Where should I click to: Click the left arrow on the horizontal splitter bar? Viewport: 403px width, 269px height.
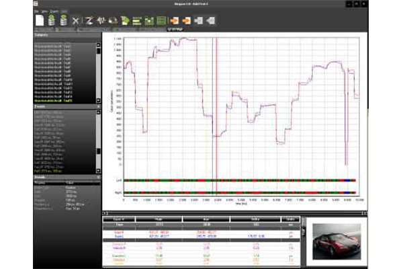click(105, 213)
